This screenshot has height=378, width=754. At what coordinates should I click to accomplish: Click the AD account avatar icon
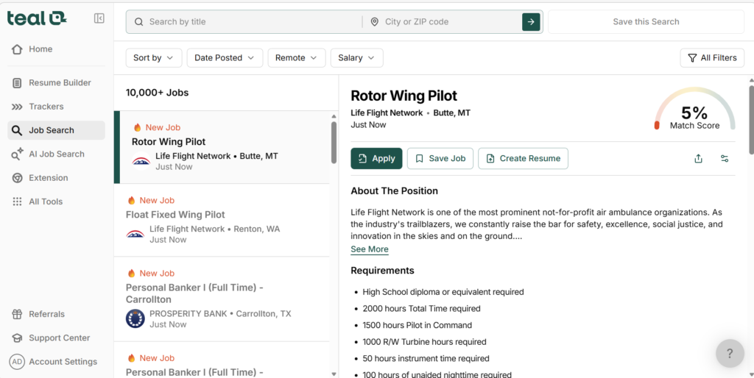tap(16, 362)
